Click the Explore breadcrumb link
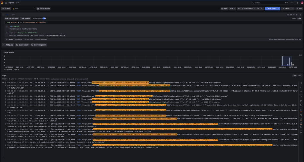The width and height of the screenshot is (304, 162). (x=11, y=3)
